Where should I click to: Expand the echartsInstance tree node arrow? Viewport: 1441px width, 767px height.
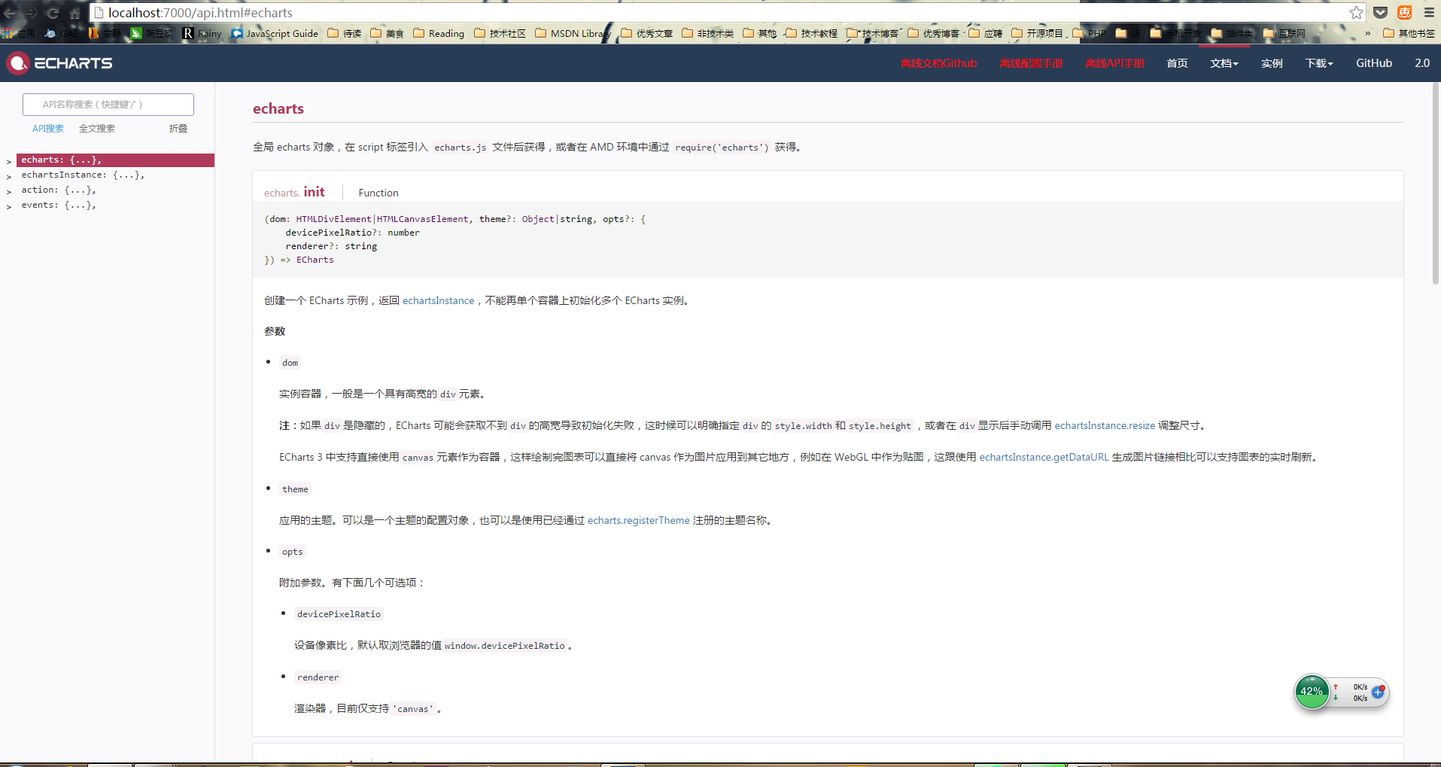coord(9,176)
